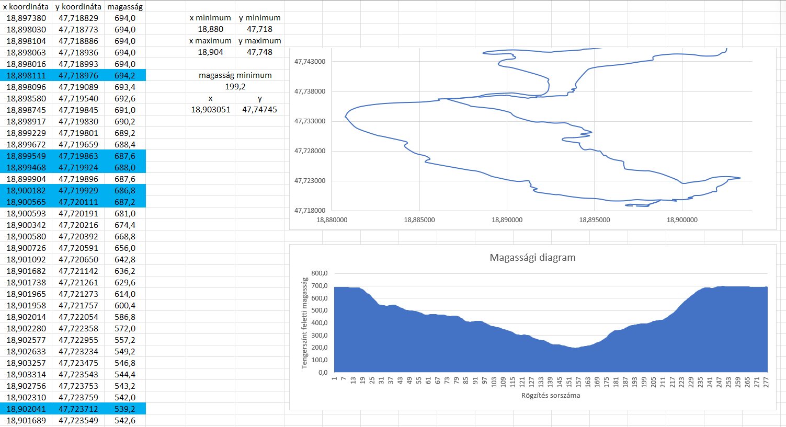Click the "y maximum" label cell
The width and height of the screenshot is (786, 427).
[x=259, y=41]
